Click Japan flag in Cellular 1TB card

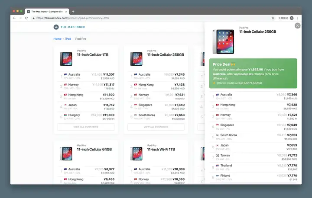coord(65,105)
